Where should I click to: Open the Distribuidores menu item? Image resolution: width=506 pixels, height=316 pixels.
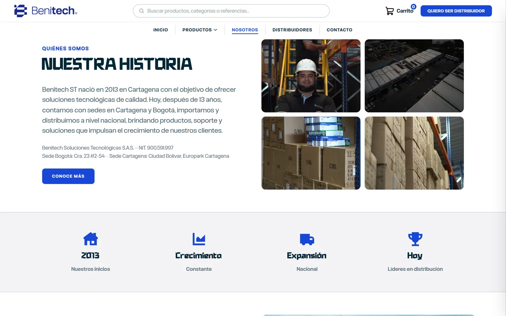292,30
